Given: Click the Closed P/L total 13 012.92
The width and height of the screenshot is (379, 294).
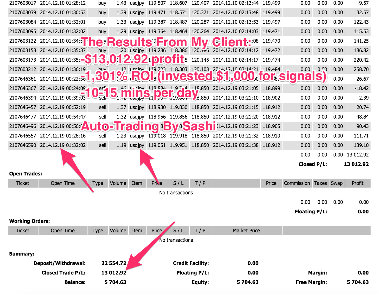Looking at the screenshot, I should [356, 164].
